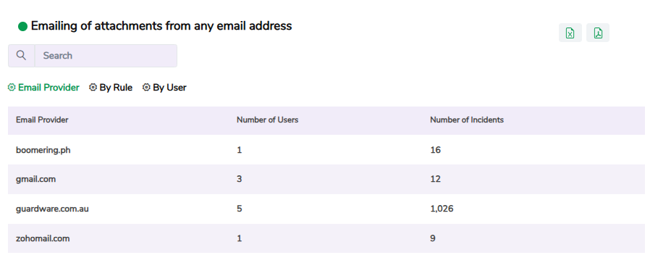This screenshot has width=658, height=263.
Task: Click the magnifying glass search icon
Action: tap(22, 56)
